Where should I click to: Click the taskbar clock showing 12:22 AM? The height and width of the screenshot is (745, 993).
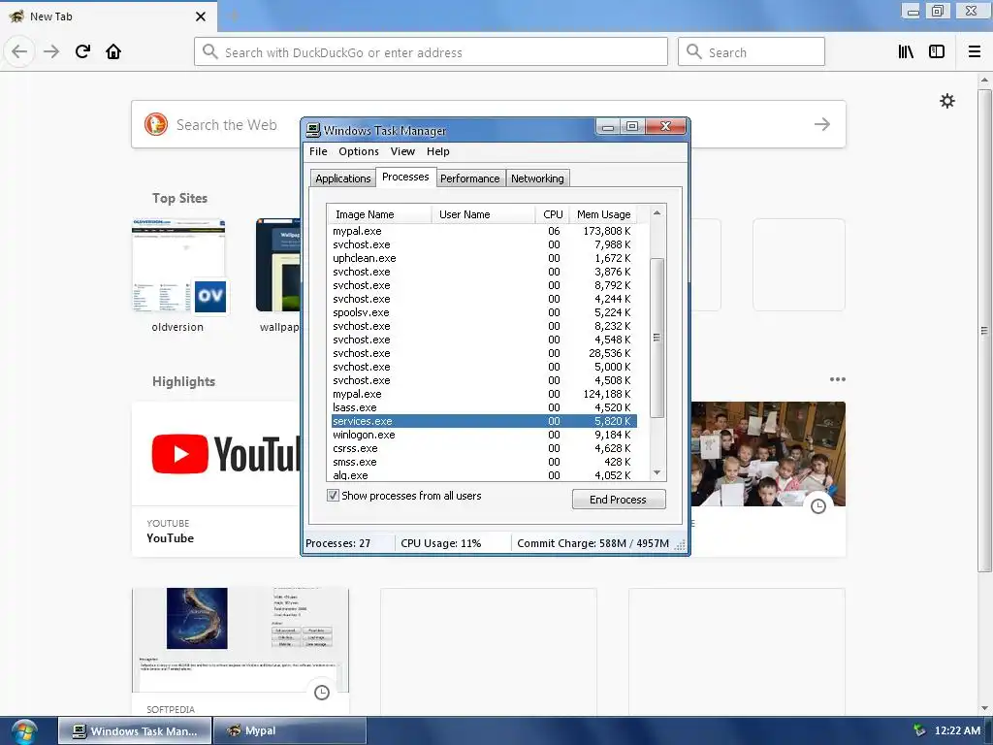pyautogui.click(x=957, y=730)
